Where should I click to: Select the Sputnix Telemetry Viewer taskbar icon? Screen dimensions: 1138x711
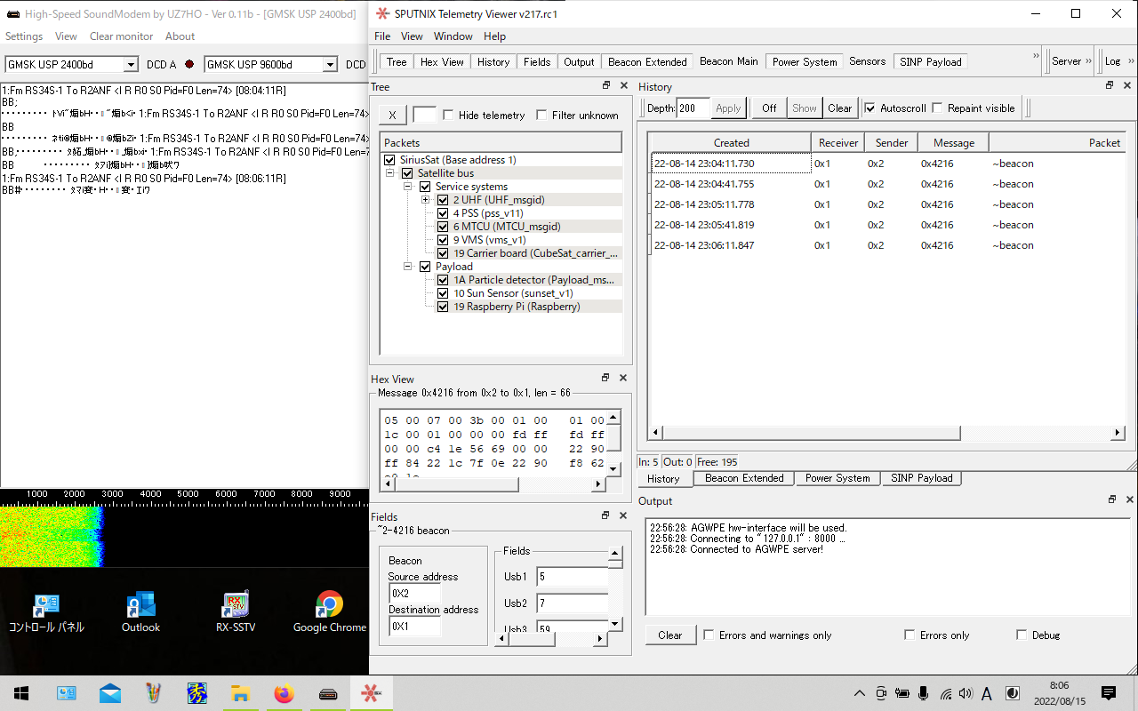[x=370, y=693]
